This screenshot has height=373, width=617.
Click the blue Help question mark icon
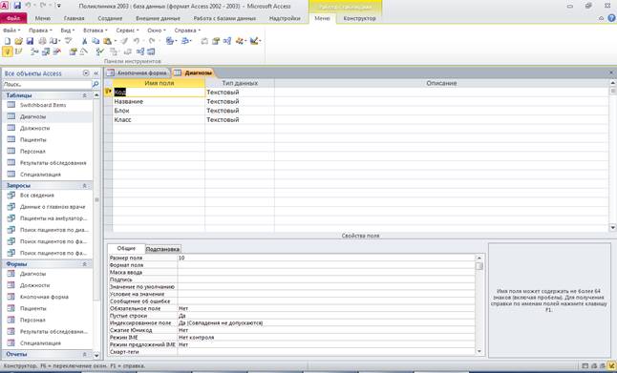coord(611,18)
